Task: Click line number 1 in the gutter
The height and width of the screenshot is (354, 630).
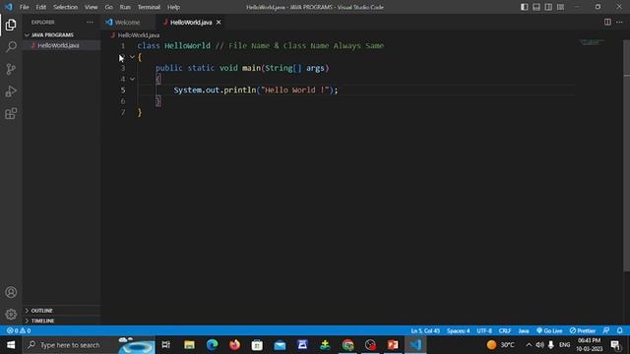Action: tap(123, 46)
